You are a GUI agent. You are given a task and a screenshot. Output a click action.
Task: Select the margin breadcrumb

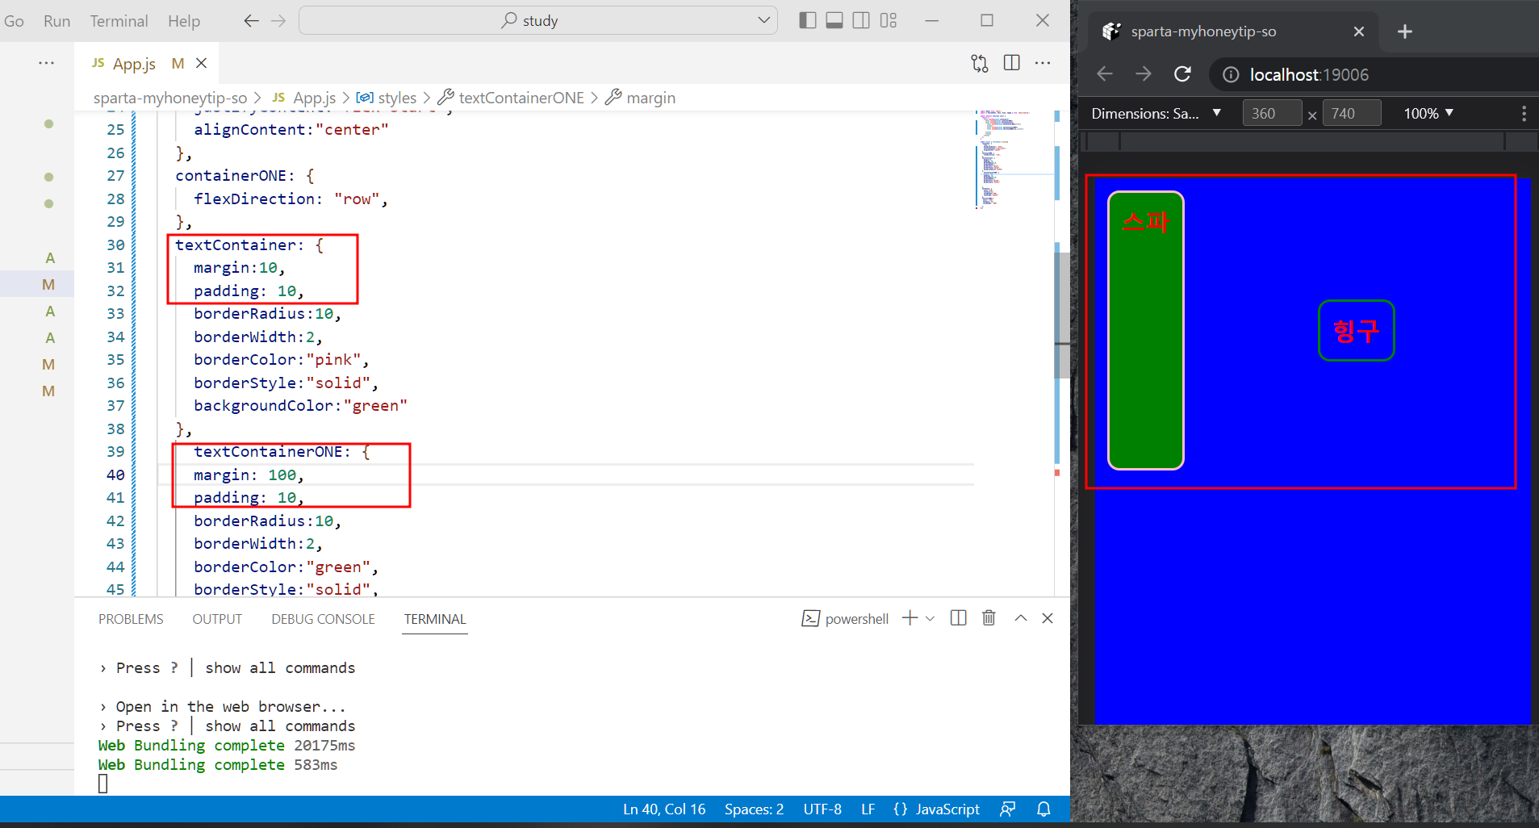click(641, 98)
